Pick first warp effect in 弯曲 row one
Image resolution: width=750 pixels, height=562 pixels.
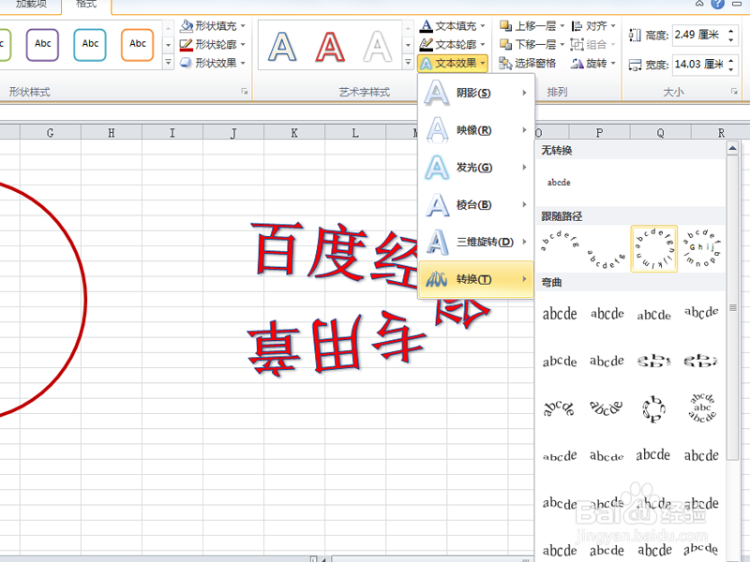(x=559, y=314)
